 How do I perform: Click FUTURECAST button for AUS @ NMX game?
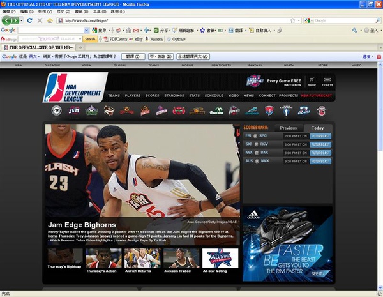[320, 162]
